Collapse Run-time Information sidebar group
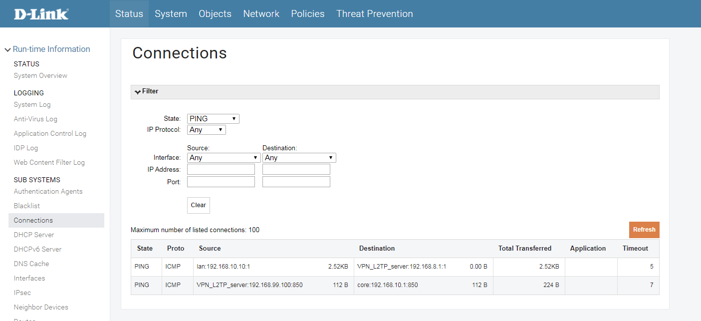This screenshot has height=321, width=701. tap(47, 49)
